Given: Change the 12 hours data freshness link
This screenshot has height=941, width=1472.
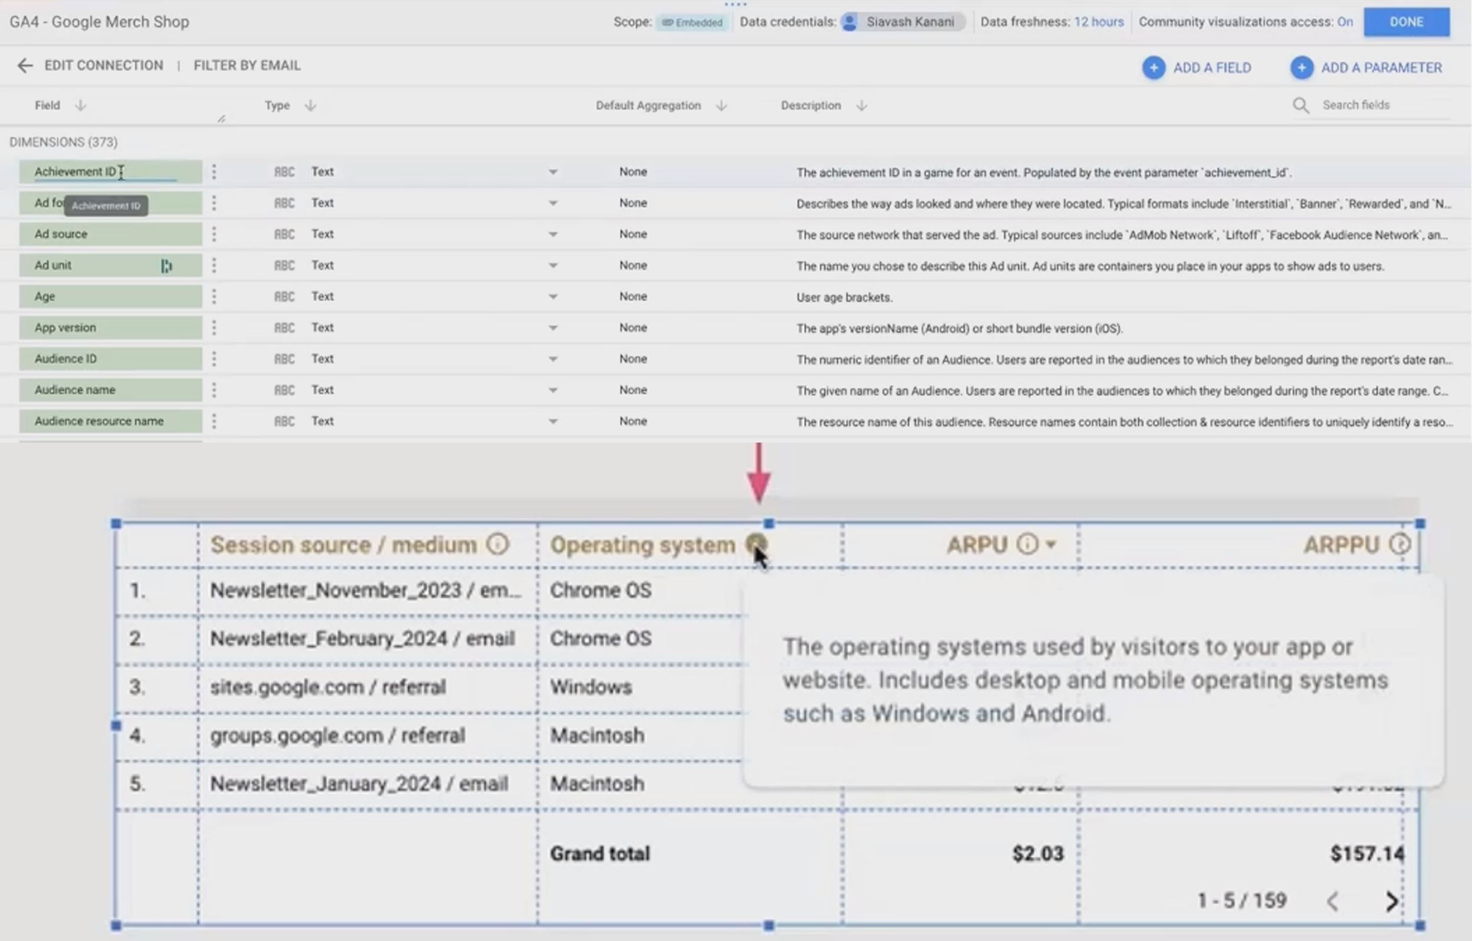Looking at the screenshot, I should point(1099,22).
